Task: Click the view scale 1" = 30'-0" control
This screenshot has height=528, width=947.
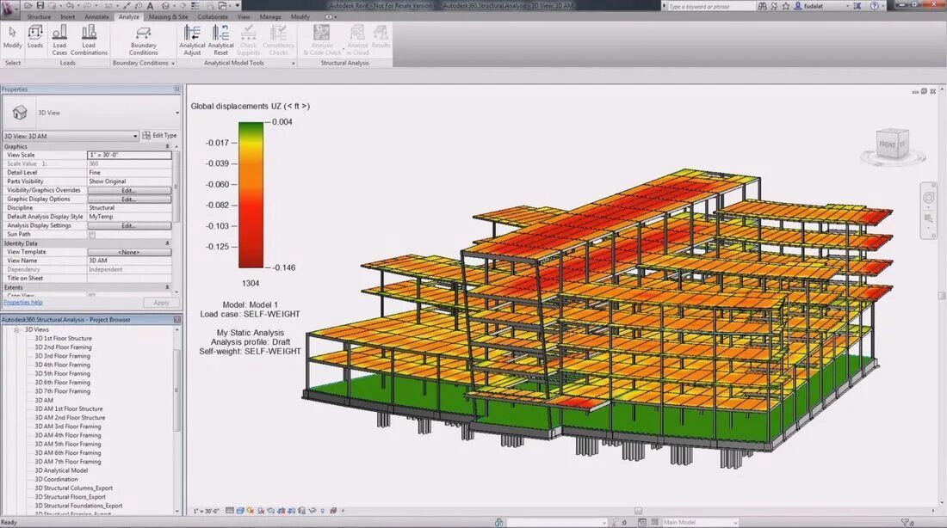Action: [206, 511]
